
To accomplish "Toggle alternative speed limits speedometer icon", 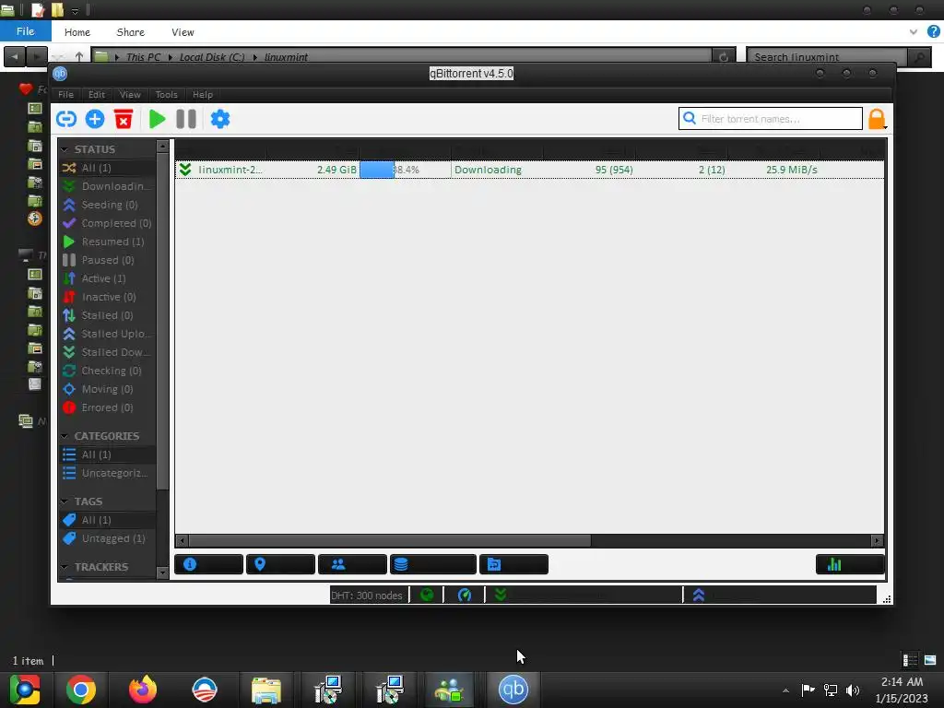I will click(x=465, y=595).
